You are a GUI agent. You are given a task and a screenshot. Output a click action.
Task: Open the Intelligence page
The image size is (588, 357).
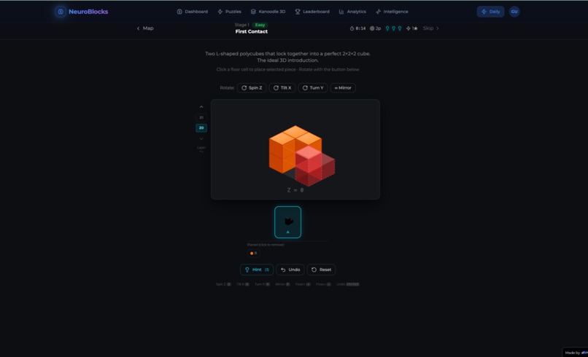point(392,12)
